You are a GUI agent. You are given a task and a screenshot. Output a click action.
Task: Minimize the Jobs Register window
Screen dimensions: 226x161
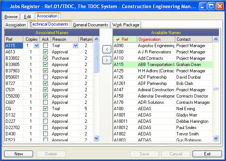[203, 6]
